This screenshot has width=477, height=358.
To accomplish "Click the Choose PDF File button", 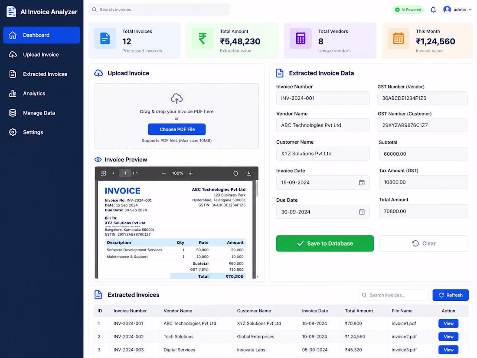I will (177, 129).
